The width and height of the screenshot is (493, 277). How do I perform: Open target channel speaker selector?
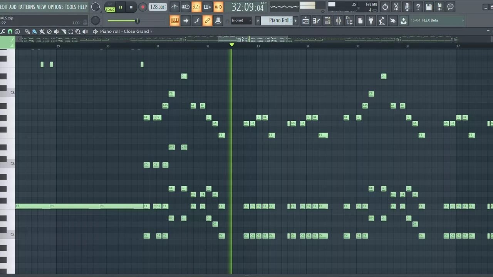point(95,32)
